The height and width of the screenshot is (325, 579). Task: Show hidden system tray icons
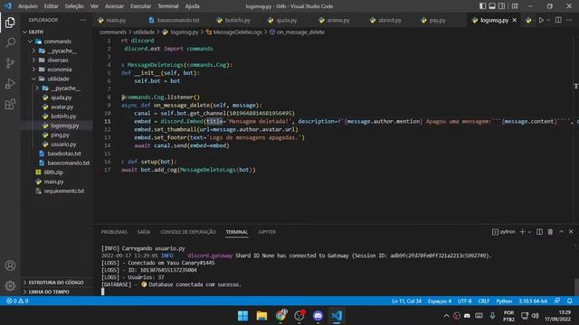[x=446, y=316]
